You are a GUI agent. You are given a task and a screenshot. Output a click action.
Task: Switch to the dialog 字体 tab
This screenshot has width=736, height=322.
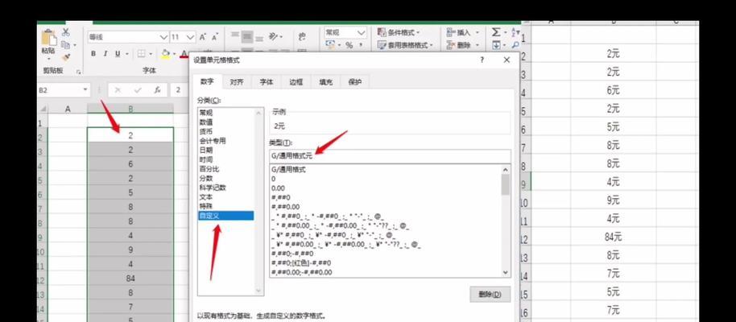click(267, 81)
